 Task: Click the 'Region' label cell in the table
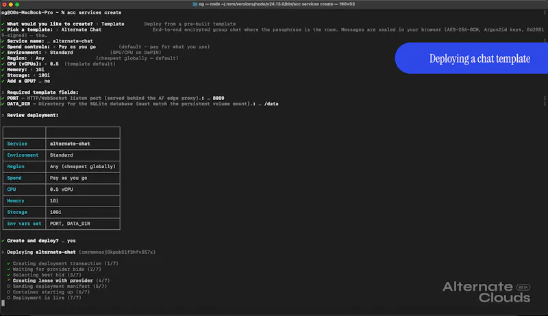pyautogui.click(x=24, y=167)
